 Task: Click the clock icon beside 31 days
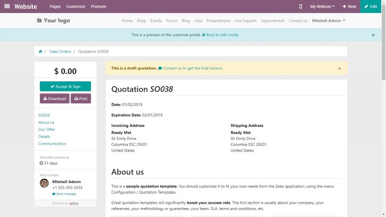(x=41, y=163)
